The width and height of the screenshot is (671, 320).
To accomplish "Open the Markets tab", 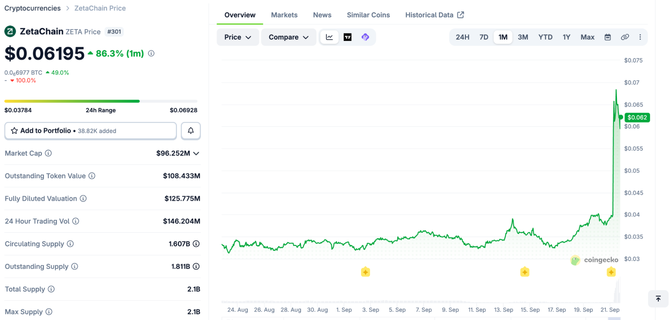I will pyautogui.click(x=284, y=15).
